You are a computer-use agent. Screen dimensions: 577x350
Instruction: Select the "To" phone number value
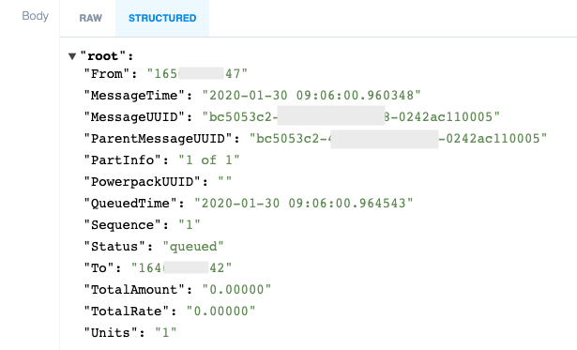click(x=181, y=268)
